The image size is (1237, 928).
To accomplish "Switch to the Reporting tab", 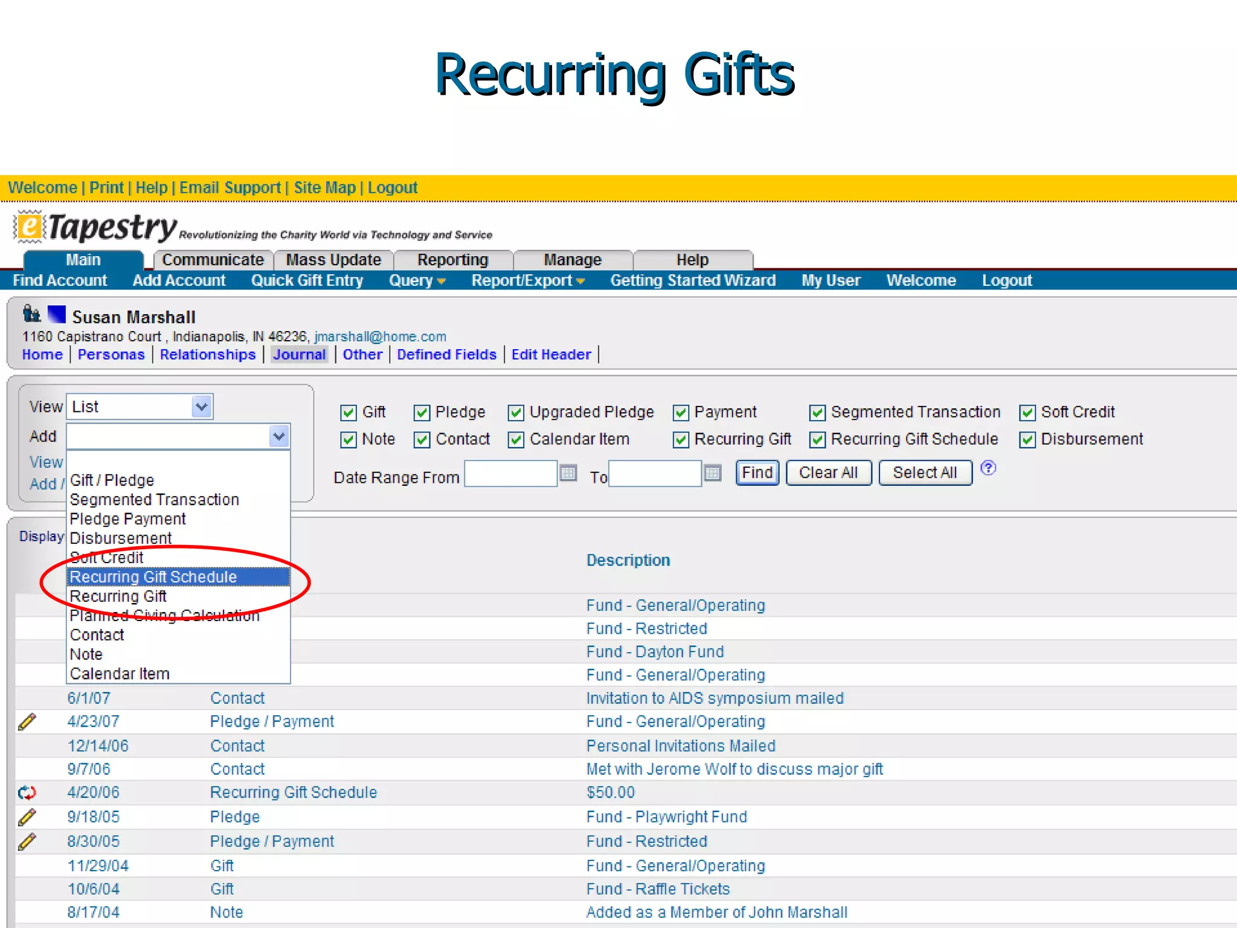I will point(452,260).
